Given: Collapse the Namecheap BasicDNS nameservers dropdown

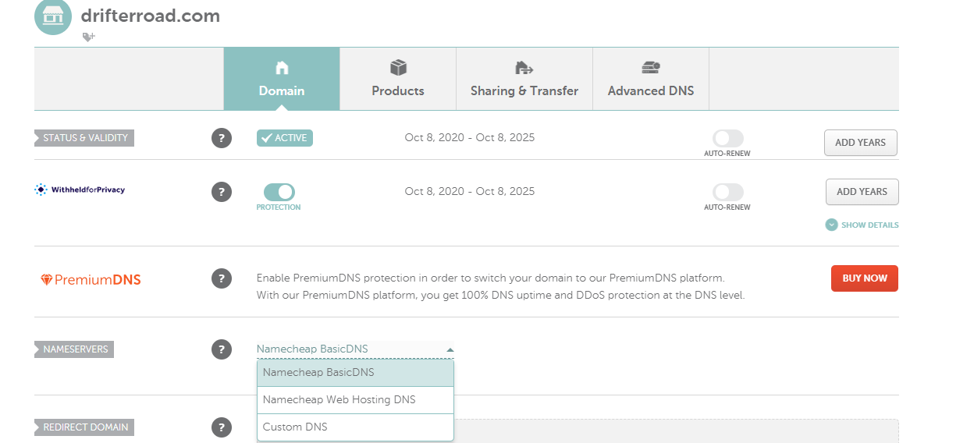Looking at the screenshot, I should (x=355, y=349).
